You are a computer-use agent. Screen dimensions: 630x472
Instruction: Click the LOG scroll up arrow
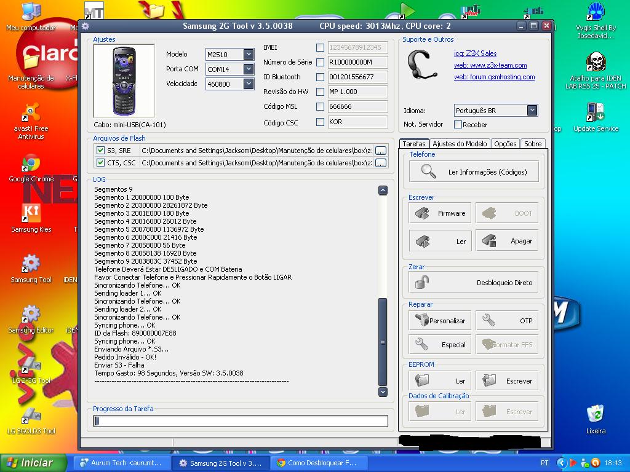(x=383, y=191)
